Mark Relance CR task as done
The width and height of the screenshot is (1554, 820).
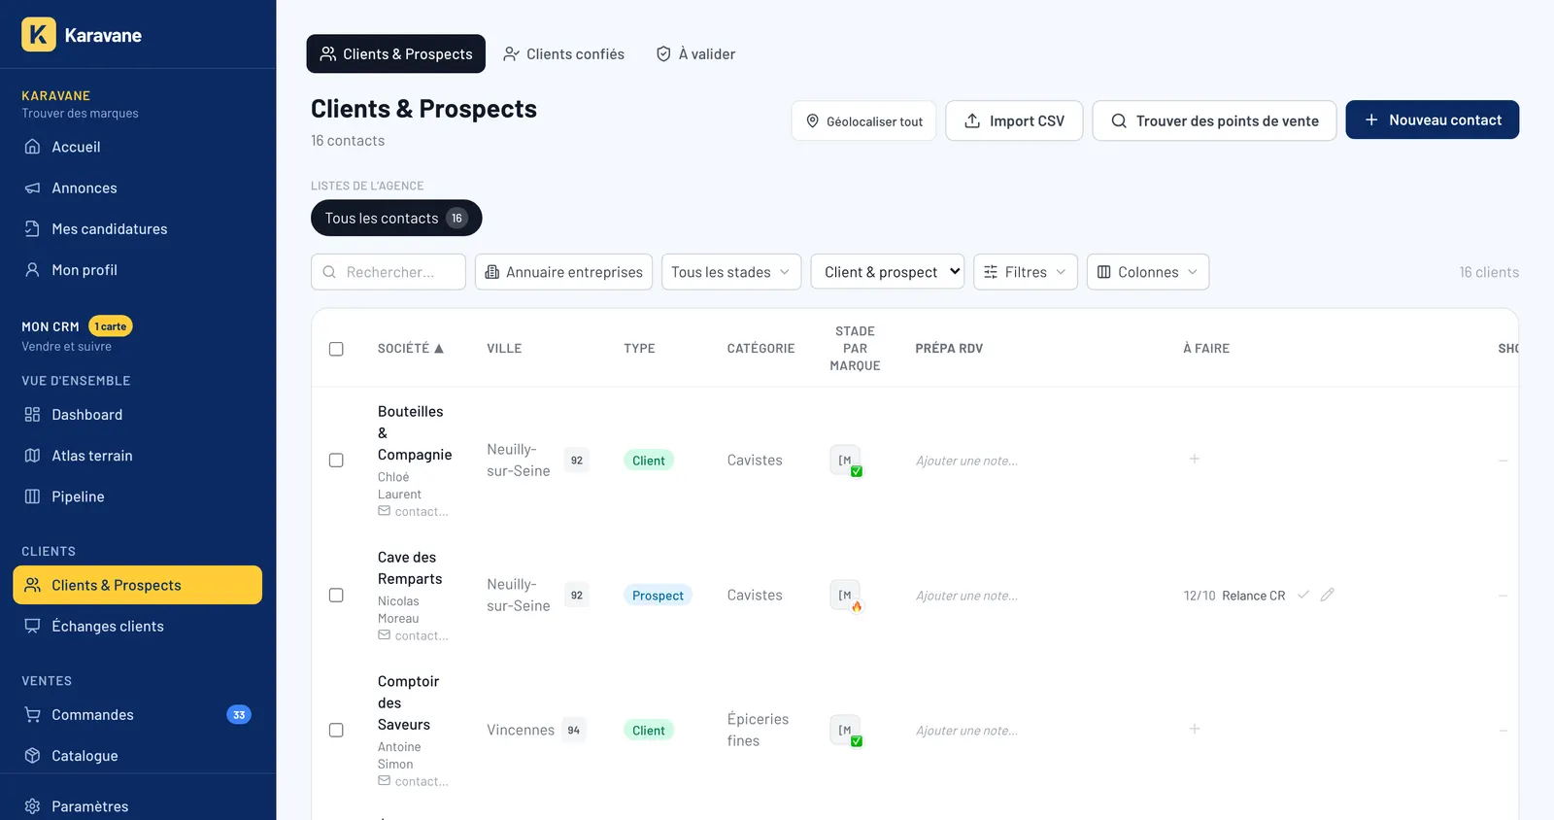[1303, 595]
